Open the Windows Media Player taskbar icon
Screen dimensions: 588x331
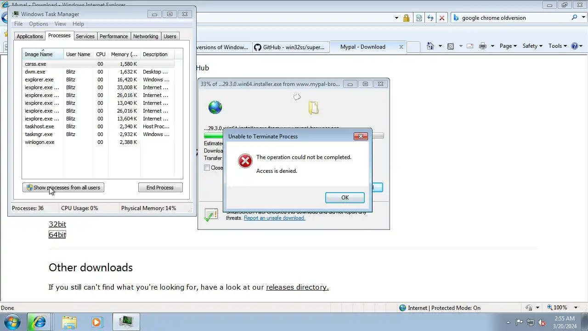click(x=96, y=322)
